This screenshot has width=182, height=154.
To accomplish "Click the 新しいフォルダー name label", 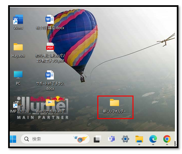I will [x=114, y=112].
